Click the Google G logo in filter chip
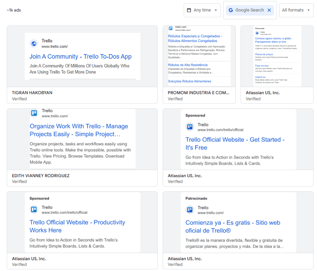Screen dimensions: 317x271 [x=231, y=10]
